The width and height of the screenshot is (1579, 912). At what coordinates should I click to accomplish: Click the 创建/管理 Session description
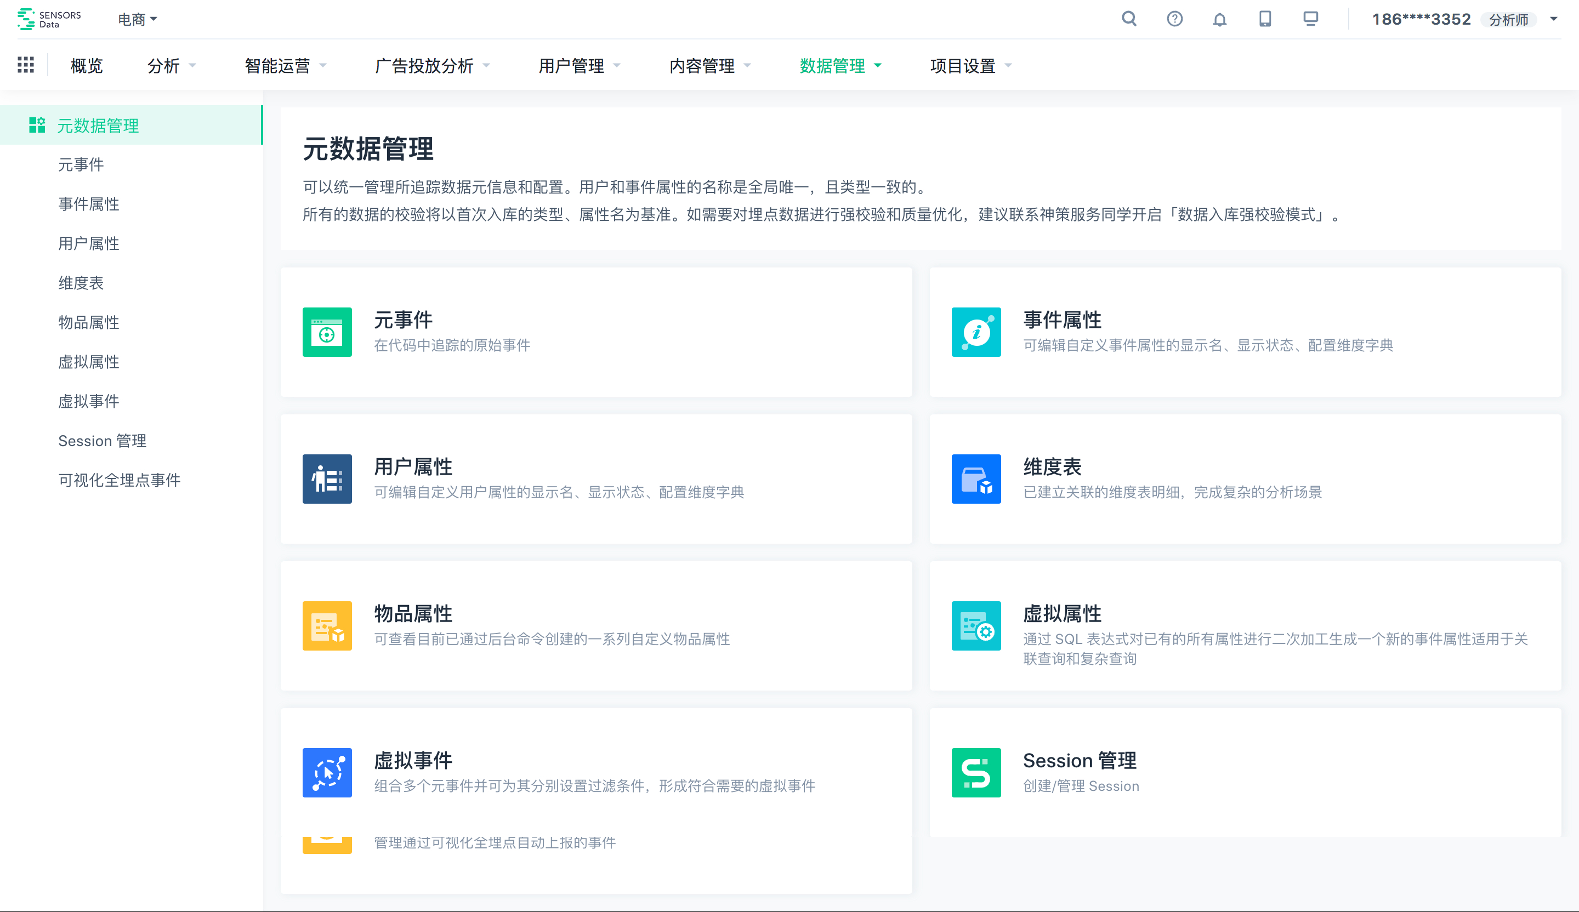pos(1081,786)
